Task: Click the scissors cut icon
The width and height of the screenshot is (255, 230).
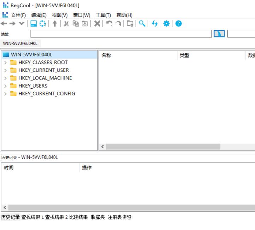Action: pyautogui.click(x=66, y=24)
